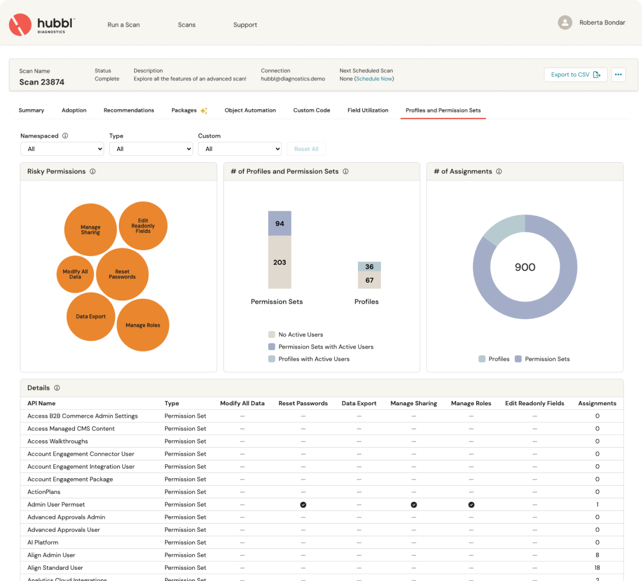Viewport: 642px width, 581px height.
Task: Click the Manage Roles bubble
Action: (143, 325)
